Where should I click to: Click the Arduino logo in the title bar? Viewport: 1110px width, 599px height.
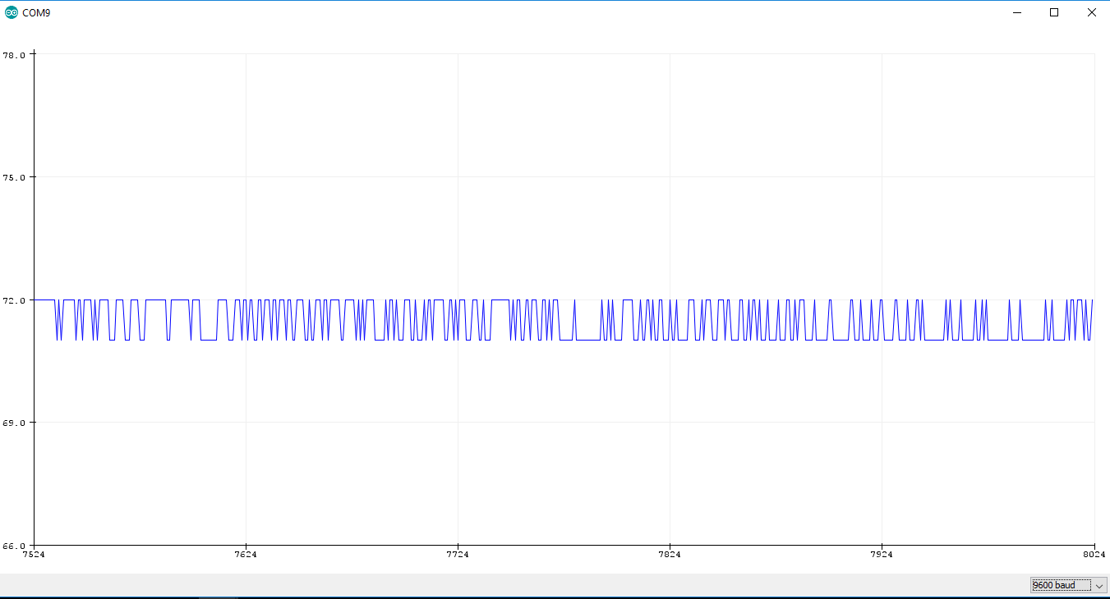pyautogui.click(x=12, y=12)
